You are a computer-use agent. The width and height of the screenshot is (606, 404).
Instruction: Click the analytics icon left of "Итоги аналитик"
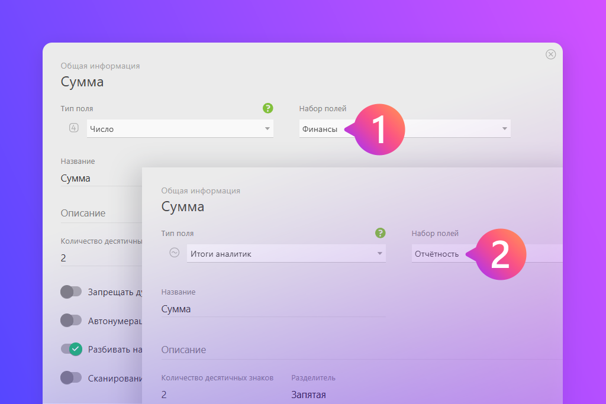[174, 253]
